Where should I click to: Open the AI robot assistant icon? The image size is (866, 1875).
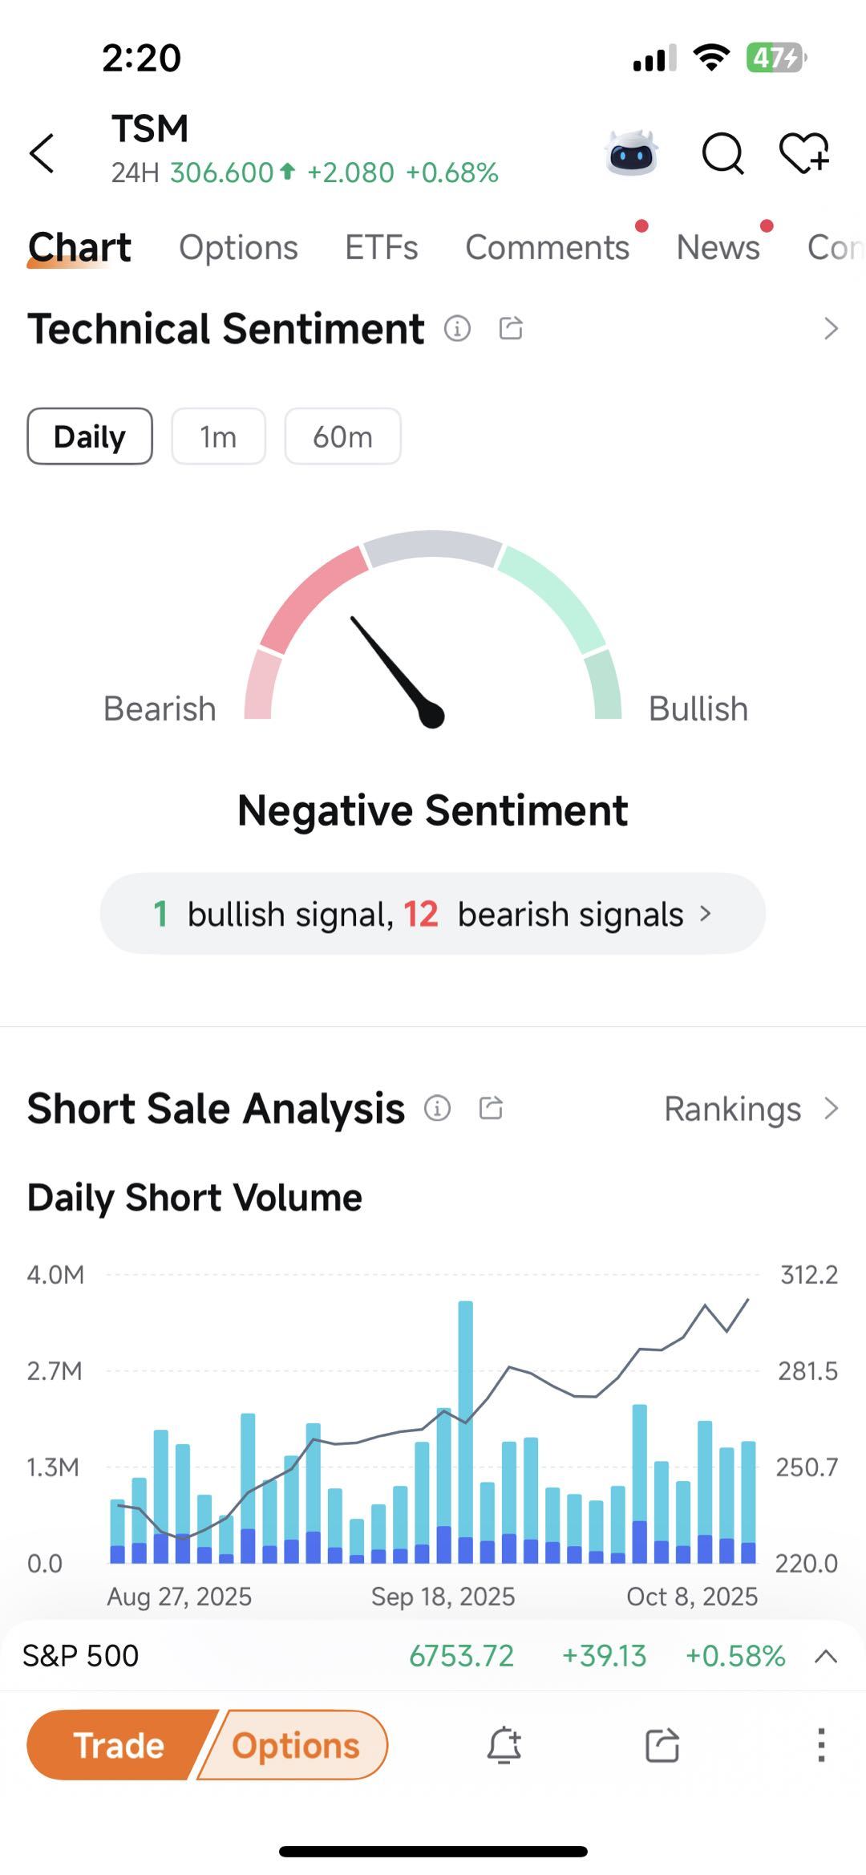[632, 152]
